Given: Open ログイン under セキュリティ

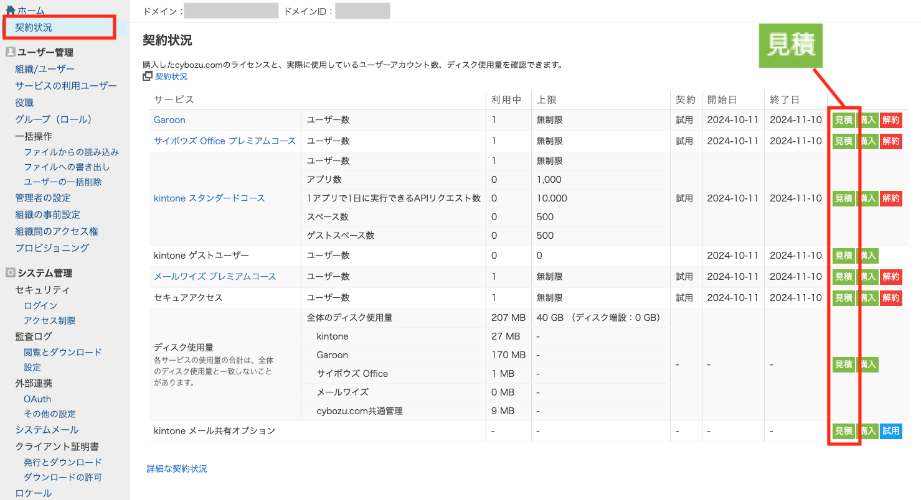Looking at the screenshot, I should tap(40, 306).
